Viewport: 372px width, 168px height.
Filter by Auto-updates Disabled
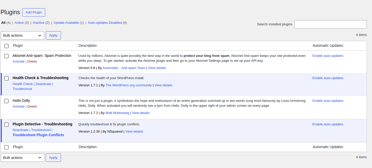click(x=105, y=23)
